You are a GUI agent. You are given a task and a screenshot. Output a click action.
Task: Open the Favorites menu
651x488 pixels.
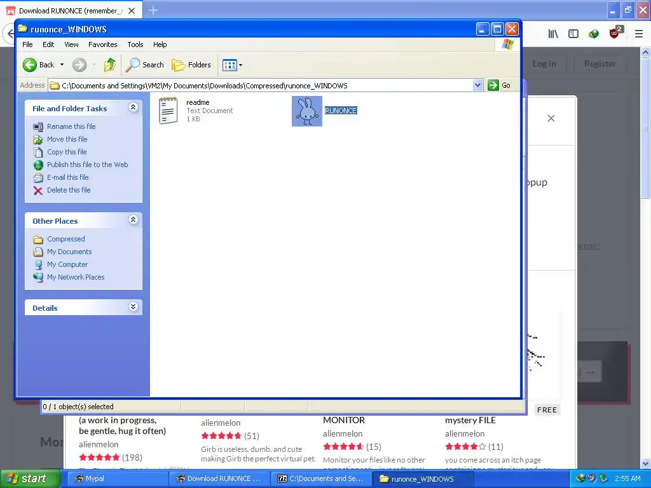click(x=102, y=44)
